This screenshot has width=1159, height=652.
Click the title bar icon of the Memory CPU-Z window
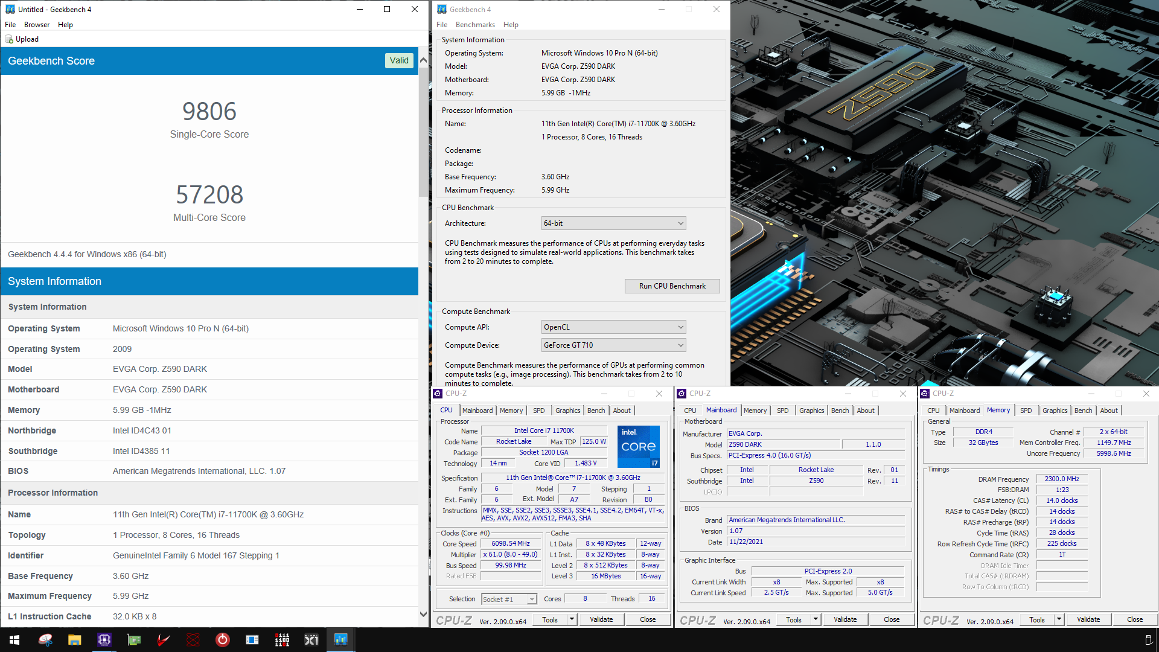[925, 394]
